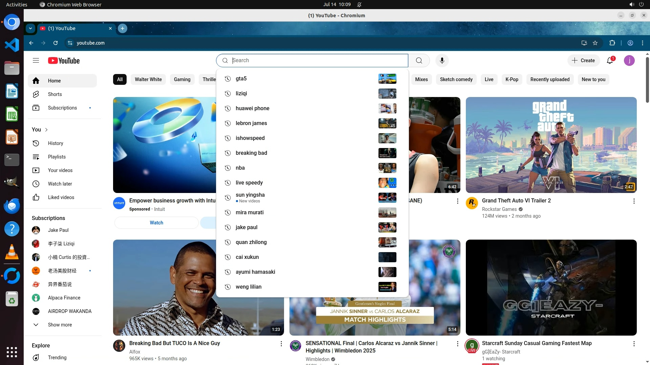Viewport: 650px width, 365px height.
Task: Open the Trending page icon
Action: [36, 358]
